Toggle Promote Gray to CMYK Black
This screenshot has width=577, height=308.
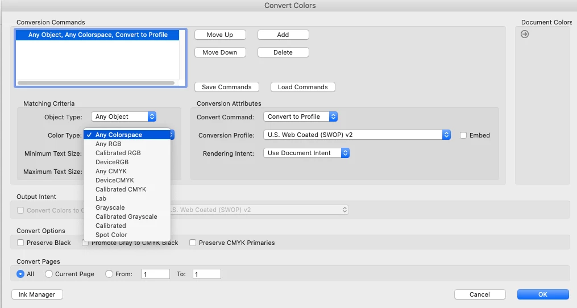coord(85,243)
